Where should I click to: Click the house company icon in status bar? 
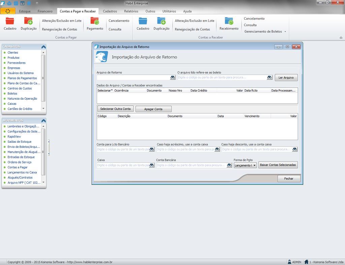[306, 262]
